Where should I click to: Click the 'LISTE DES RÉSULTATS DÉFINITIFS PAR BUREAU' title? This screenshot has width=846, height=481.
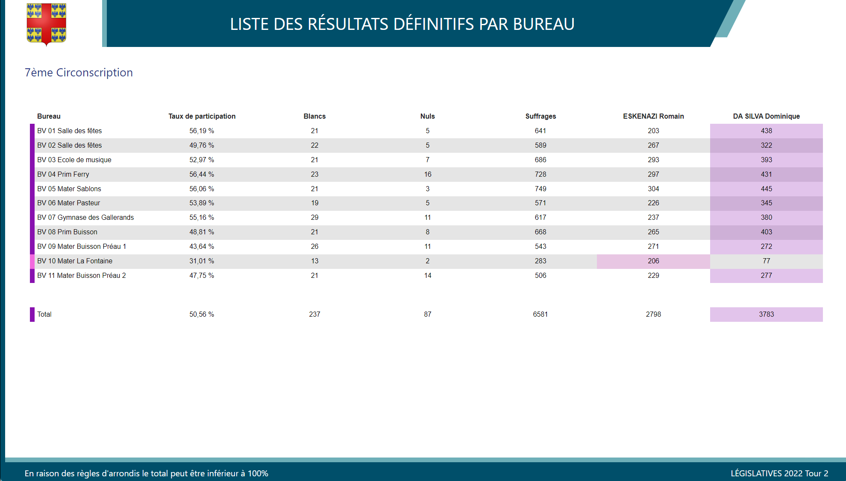click(x=402, y=24)
